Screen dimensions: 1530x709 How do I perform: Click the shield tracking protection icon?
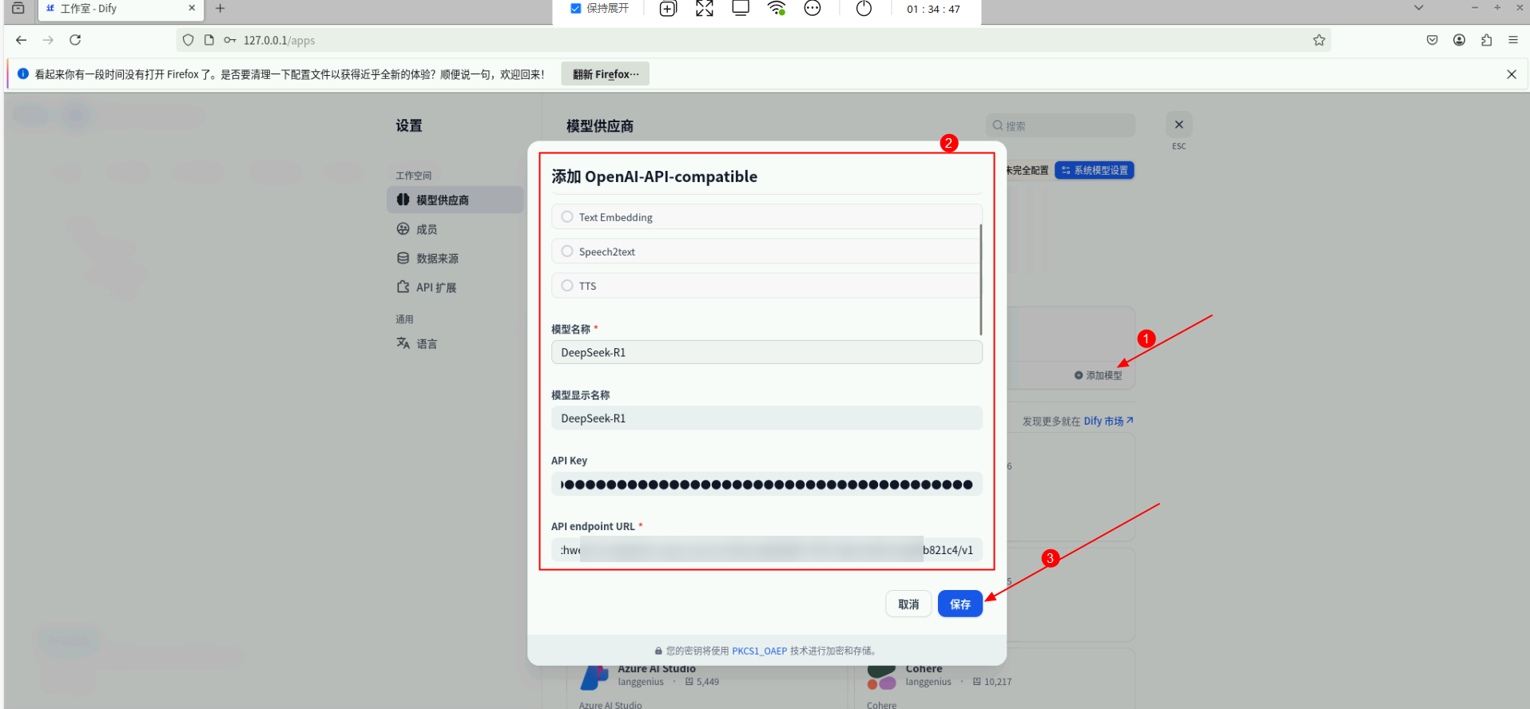(189, 40)
